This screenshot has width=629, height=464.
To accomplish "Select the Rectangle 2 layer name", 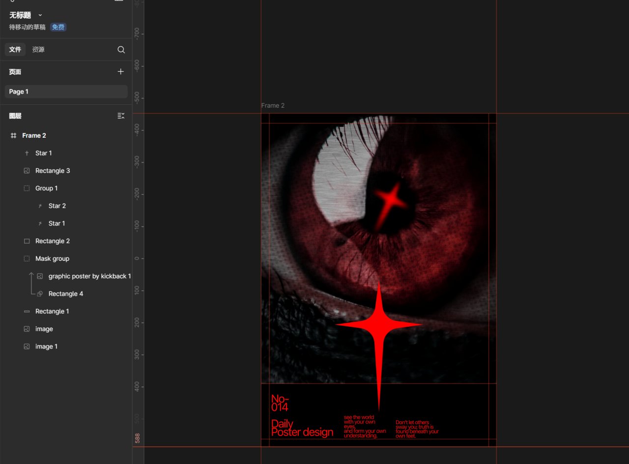I will click(53, 241).
